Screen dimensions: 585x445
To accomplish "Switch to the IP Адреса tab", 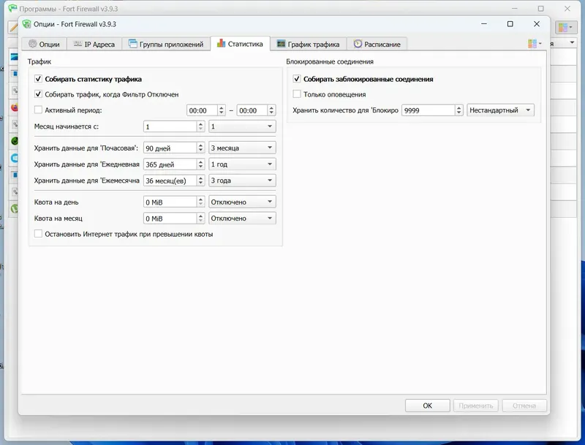I will tap(94, 44).
